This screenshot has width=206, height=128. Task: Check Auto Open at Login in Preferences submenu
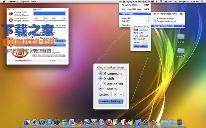pyautogui.click(x=155, y=18)
